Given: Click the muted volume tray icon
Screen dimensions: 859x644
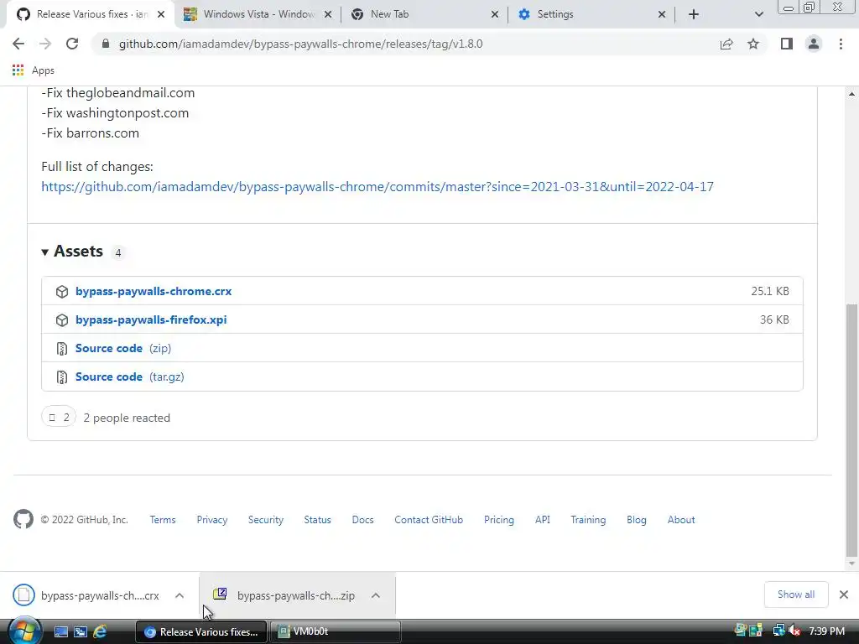Looking at the screenshot, I should click(794, 631).
